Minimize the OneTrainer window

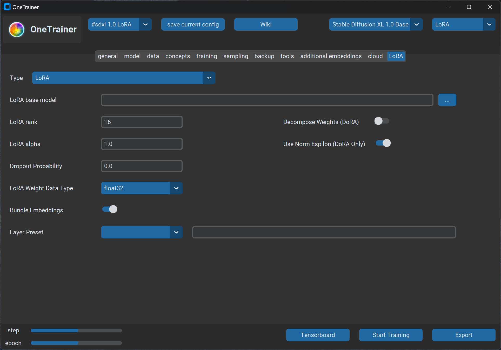pyautogui.click(x=448, y=7)
